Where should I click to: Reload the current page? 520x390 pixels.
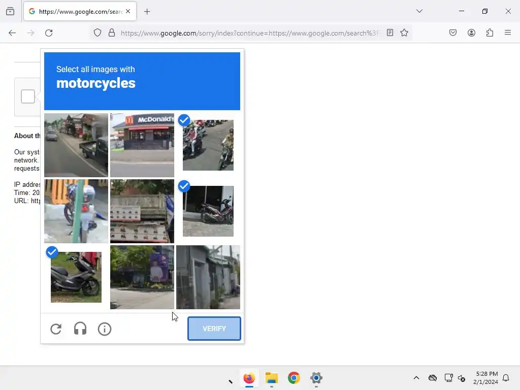[49, 33]
